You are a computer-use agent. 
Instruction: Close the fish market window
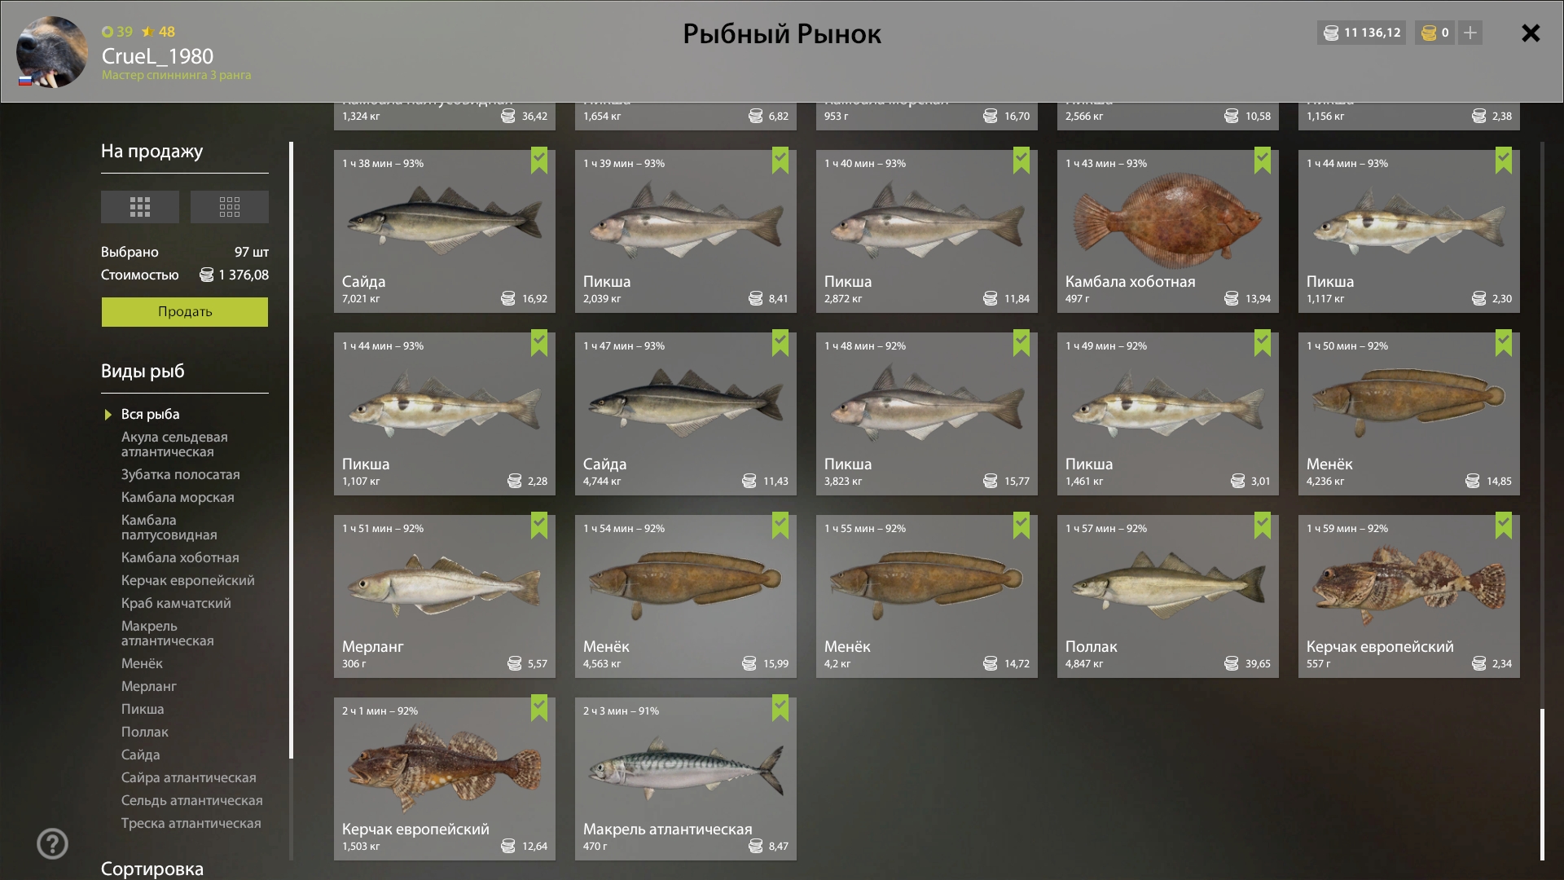[1531, 33]
